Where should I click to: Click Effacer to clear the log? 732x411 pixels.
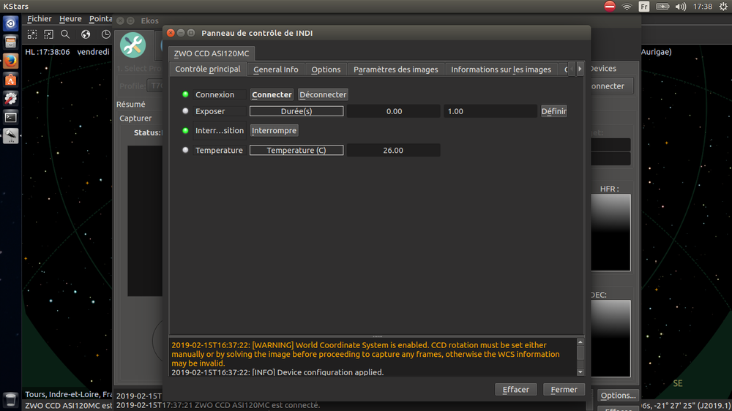[516, 390]
